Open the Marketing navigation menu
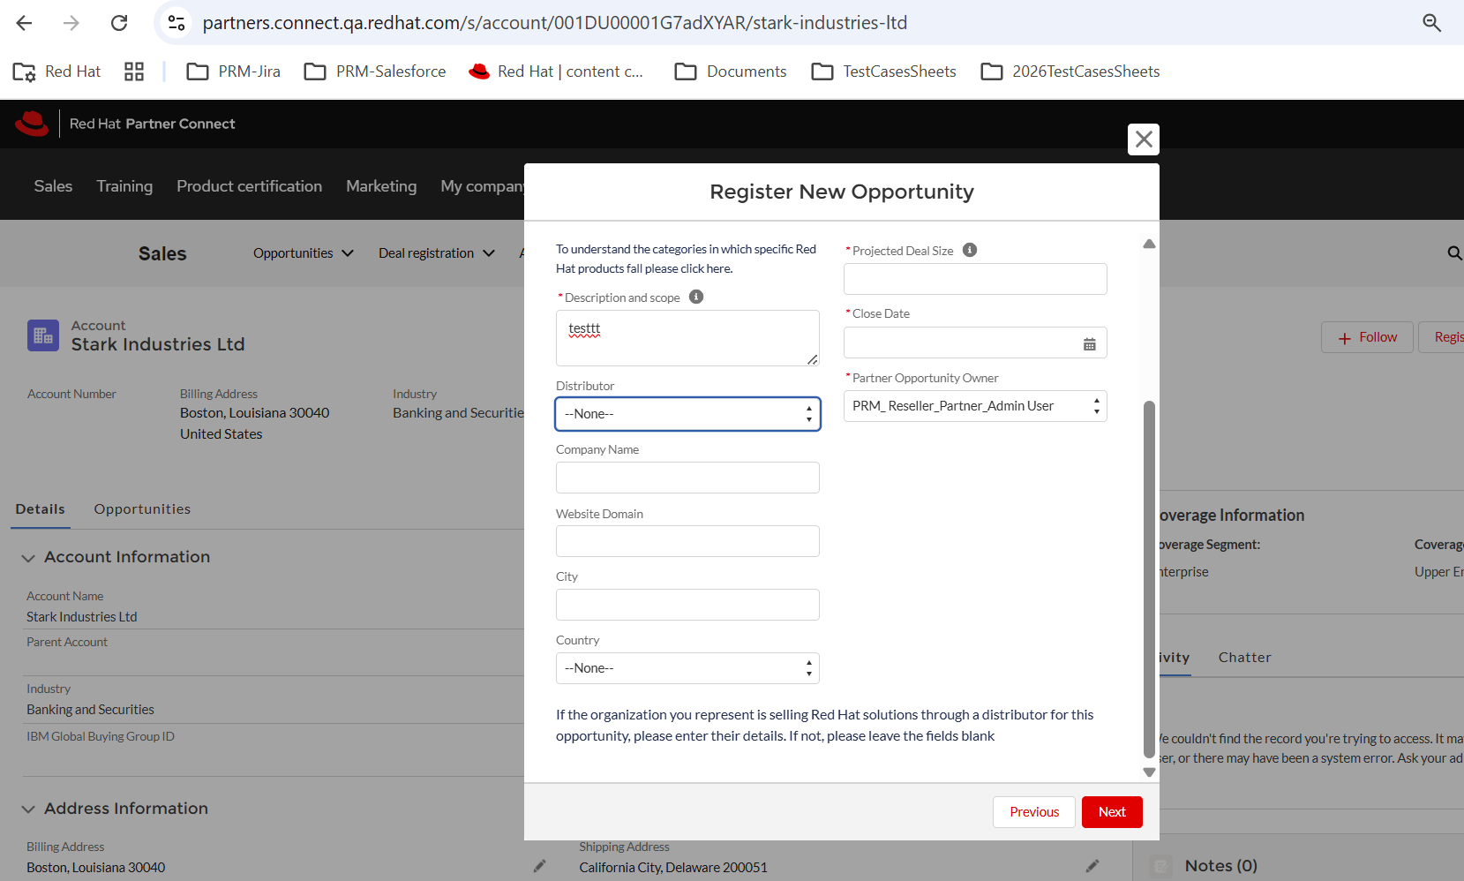The height and width of the screenshot is (881, 1464). (381, 186)
